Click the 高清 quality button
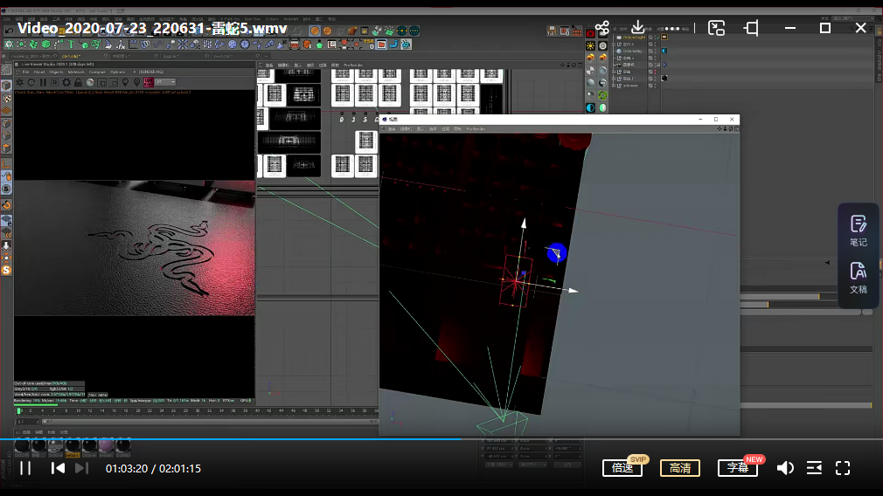883x496 pixels. click(x=679, y=468)
